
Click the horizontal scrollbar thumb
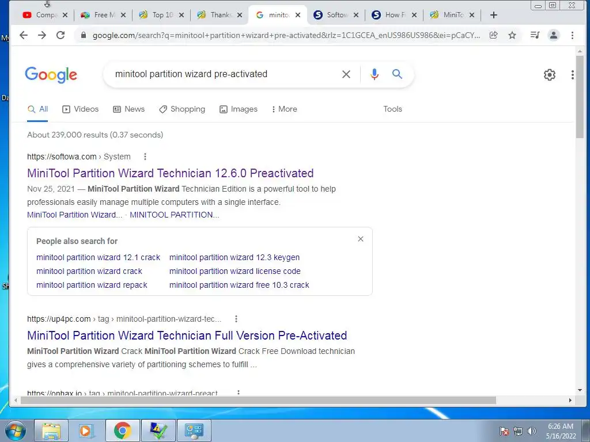[258, 401]
